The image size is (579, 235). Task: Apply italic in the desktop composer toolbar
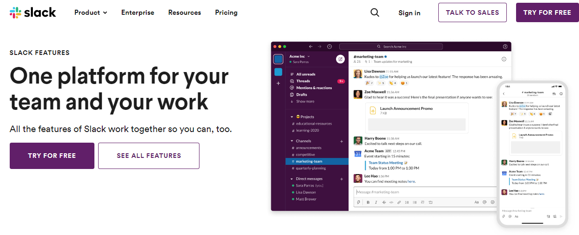pyautogui.click(x=376, y=202)
